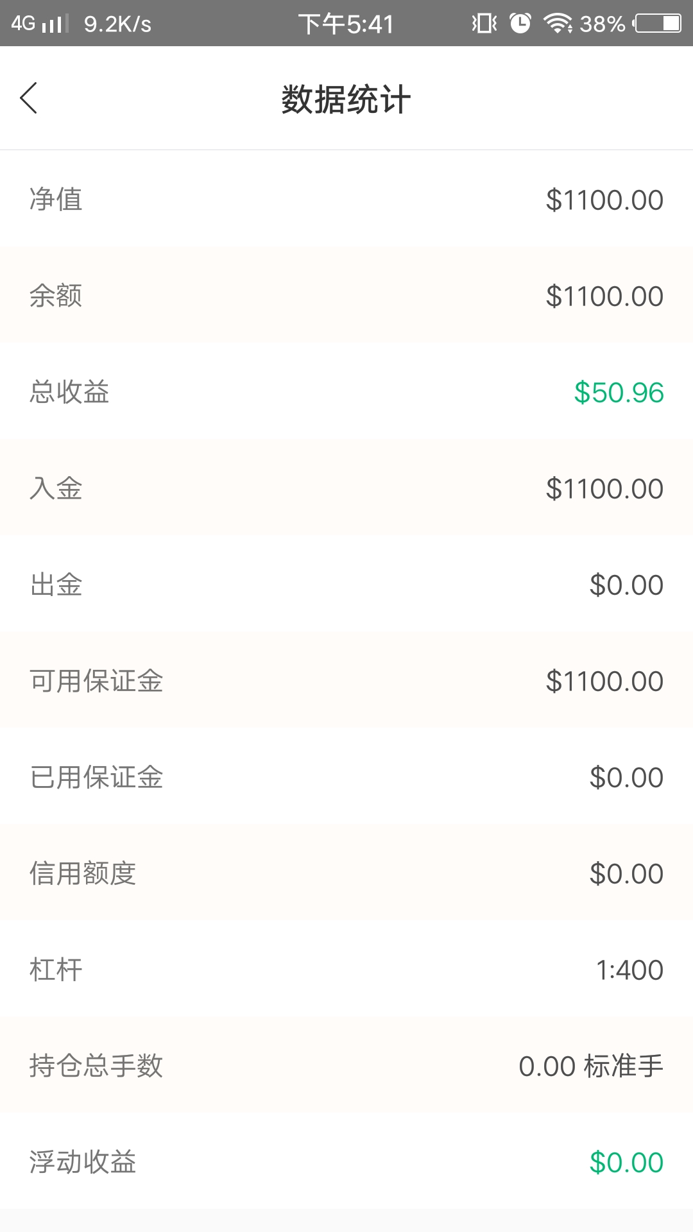This screenshot has width=693, height=1232.
Task: Tap the 1:400 杠杆 leverage value
Action: click(x=629, y=970)
